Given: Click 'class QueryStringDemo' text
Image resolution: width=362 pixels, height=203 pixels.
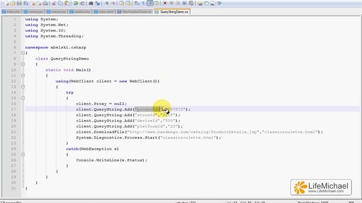Looking at the screenshot, I should coord(62,59).
